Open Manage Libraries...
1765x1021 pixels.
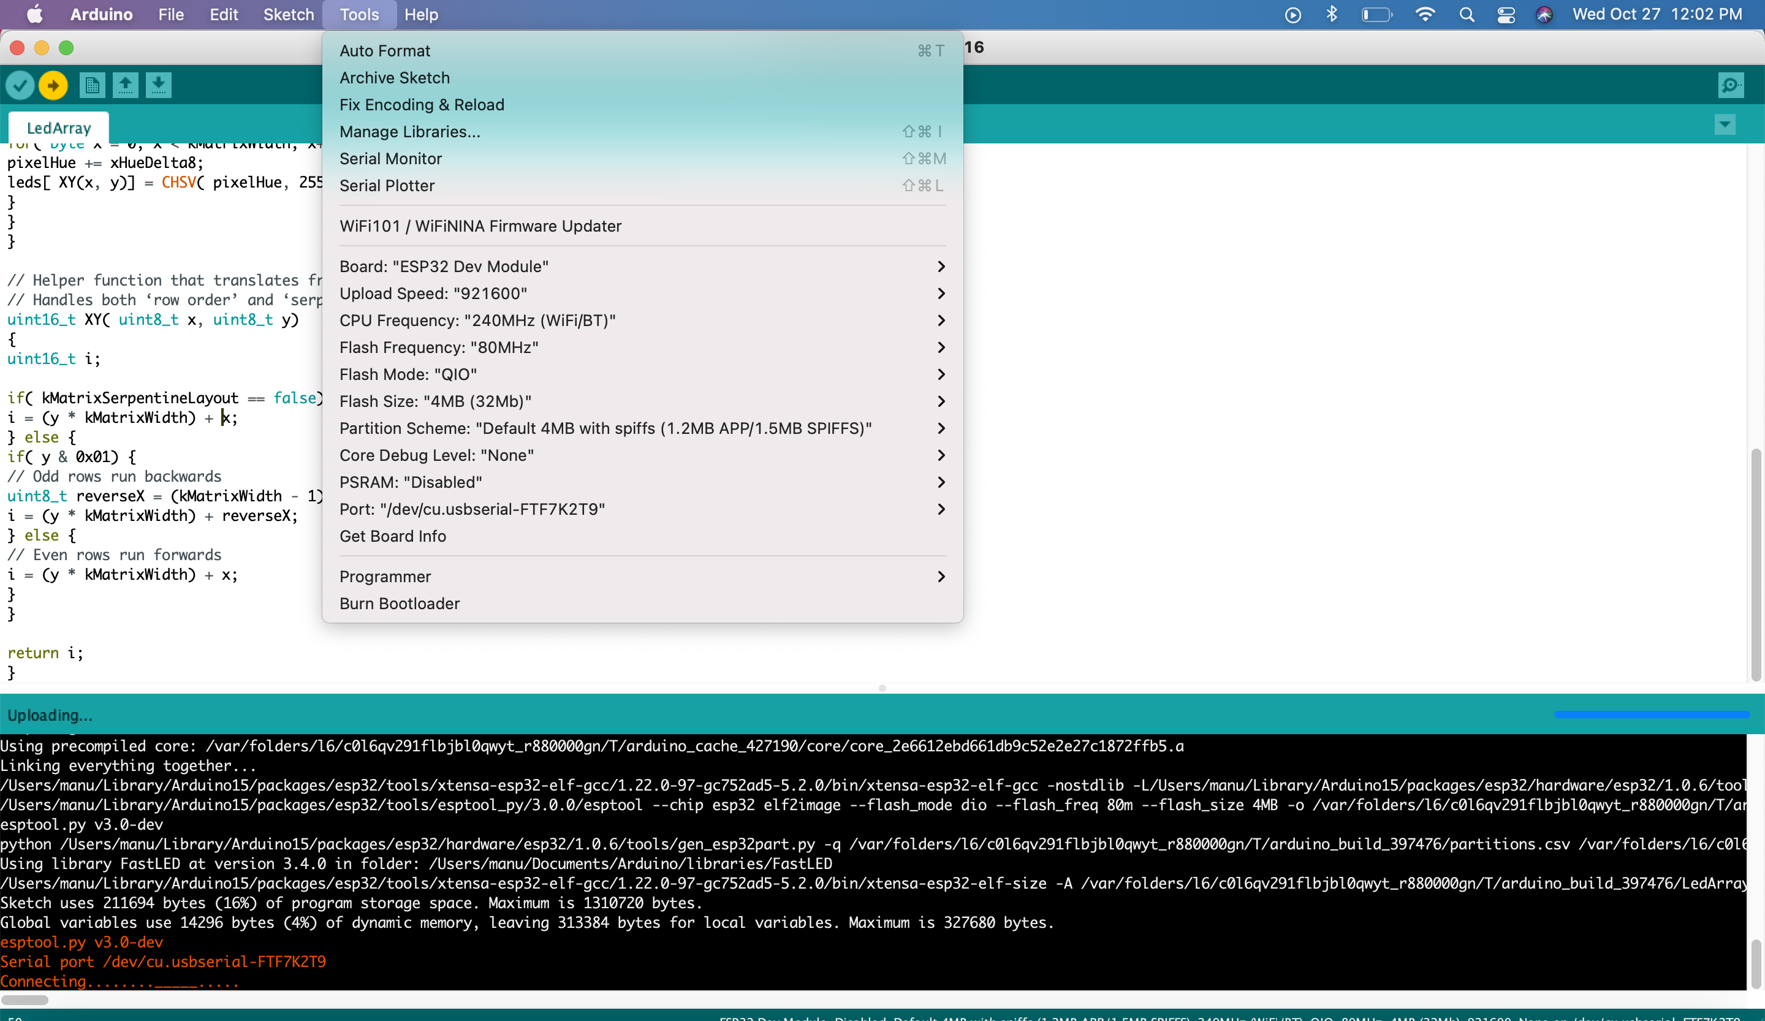coord(642,132)
